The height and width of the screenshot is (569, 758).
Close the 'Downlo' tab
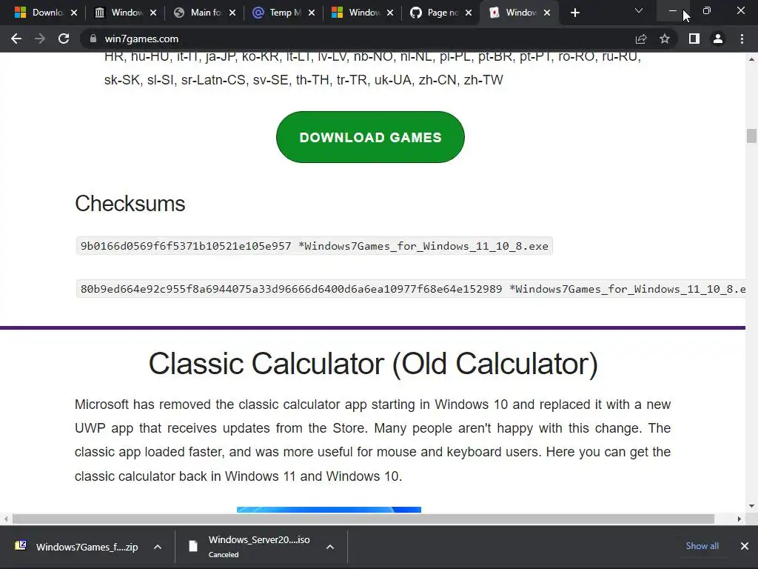coord(74,13)
